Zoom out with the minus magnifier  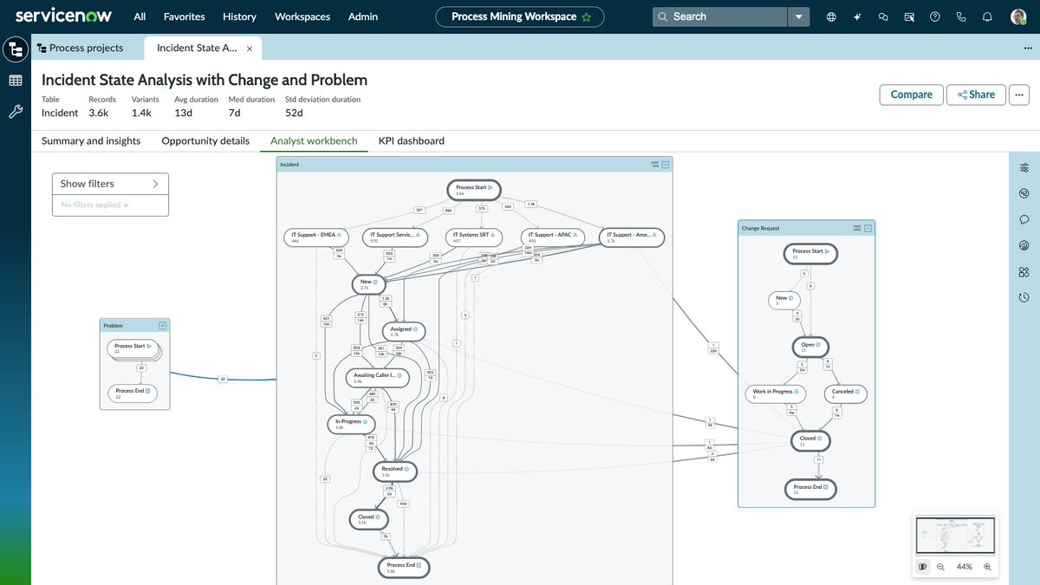click(x=940, y=567)
